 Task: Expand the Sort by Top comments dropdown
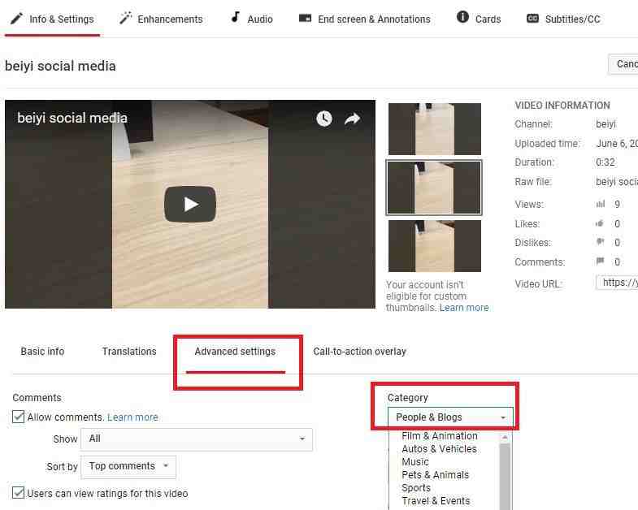(x=128, y=467)
